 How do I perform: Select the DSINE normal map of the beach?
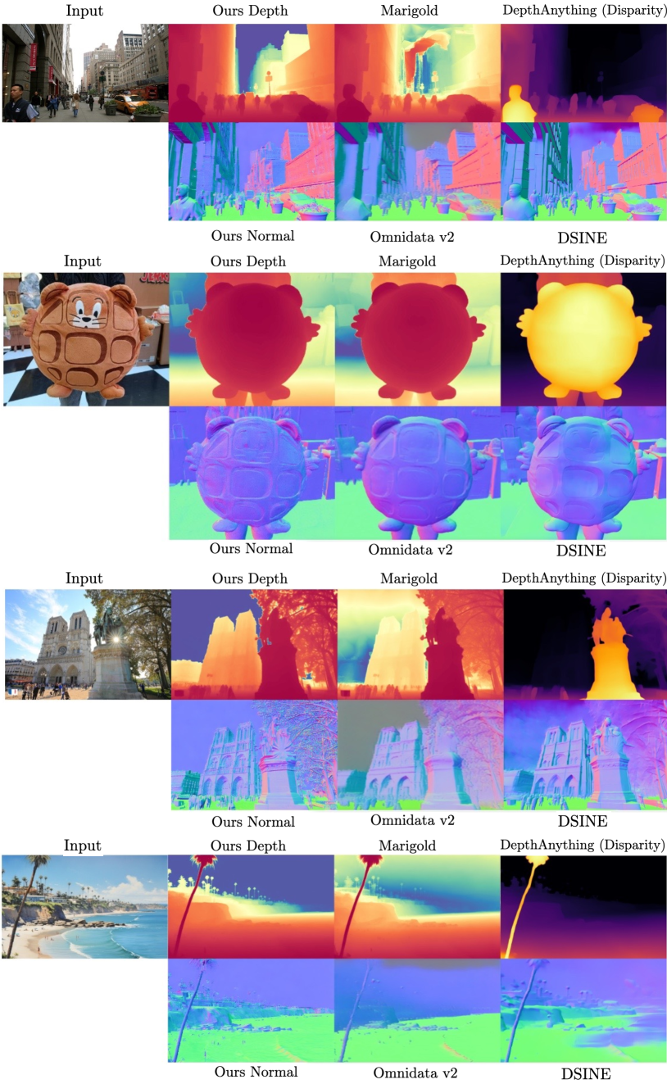click(x=583, y=1010)
